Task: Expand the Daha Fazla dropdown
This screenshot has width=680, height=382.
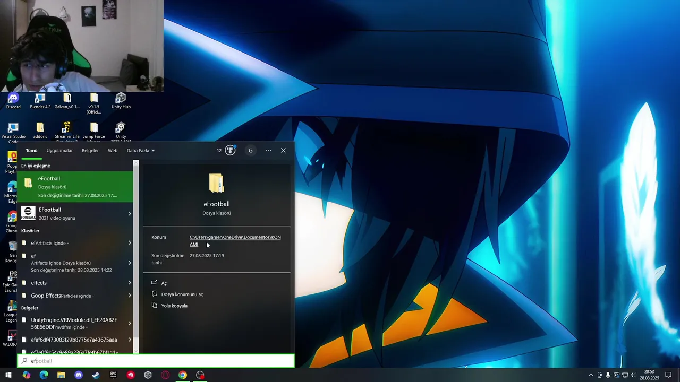Action: pyautogui.click(x=141, y=150)
